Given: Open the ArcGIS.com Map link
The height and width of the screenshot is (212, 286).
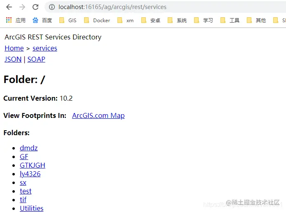Looking at the screenshot, I should [98, 115].
